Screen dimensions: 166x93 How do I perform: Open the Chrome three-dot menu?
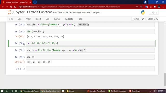pos(163,7)
